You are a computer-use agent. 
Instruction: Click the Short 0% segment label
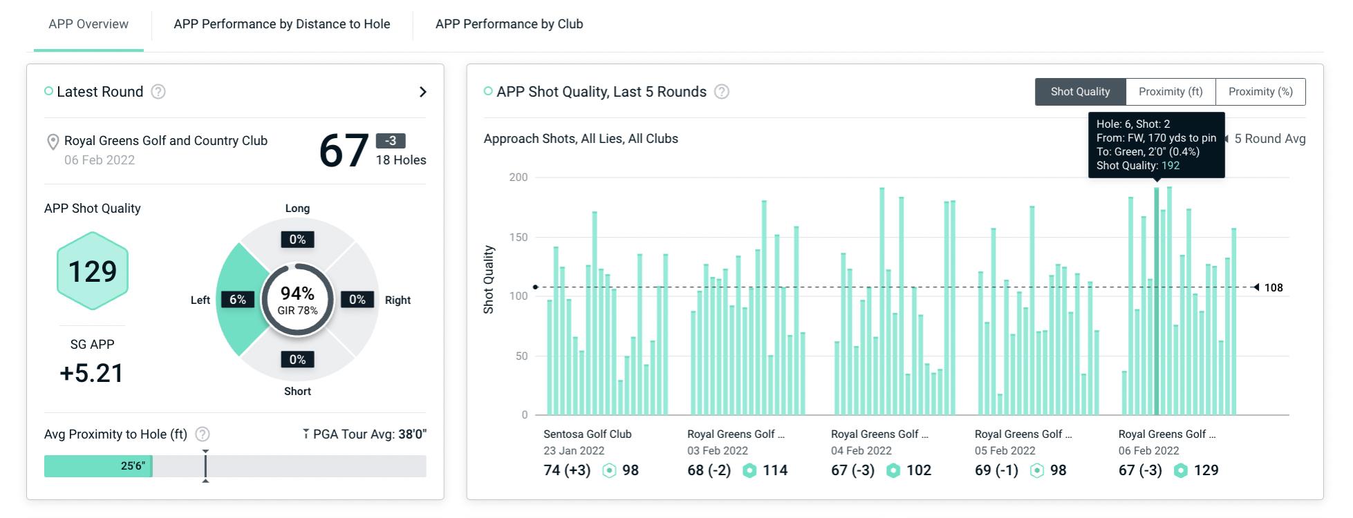(x=297, y=360)
